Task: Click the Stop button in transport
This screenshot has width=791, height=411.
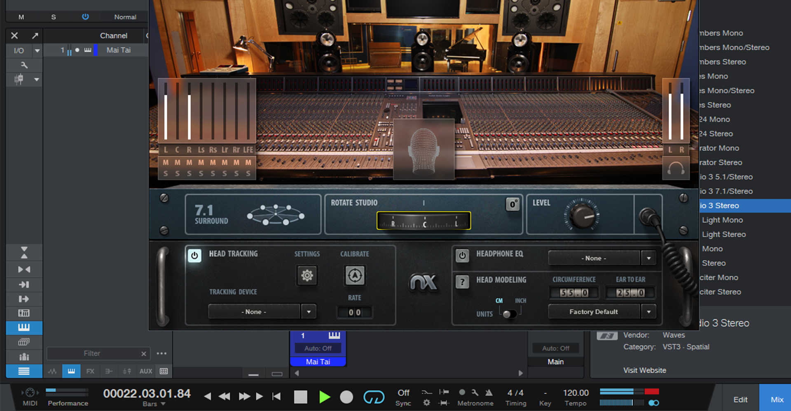Action: click(300, 397)
